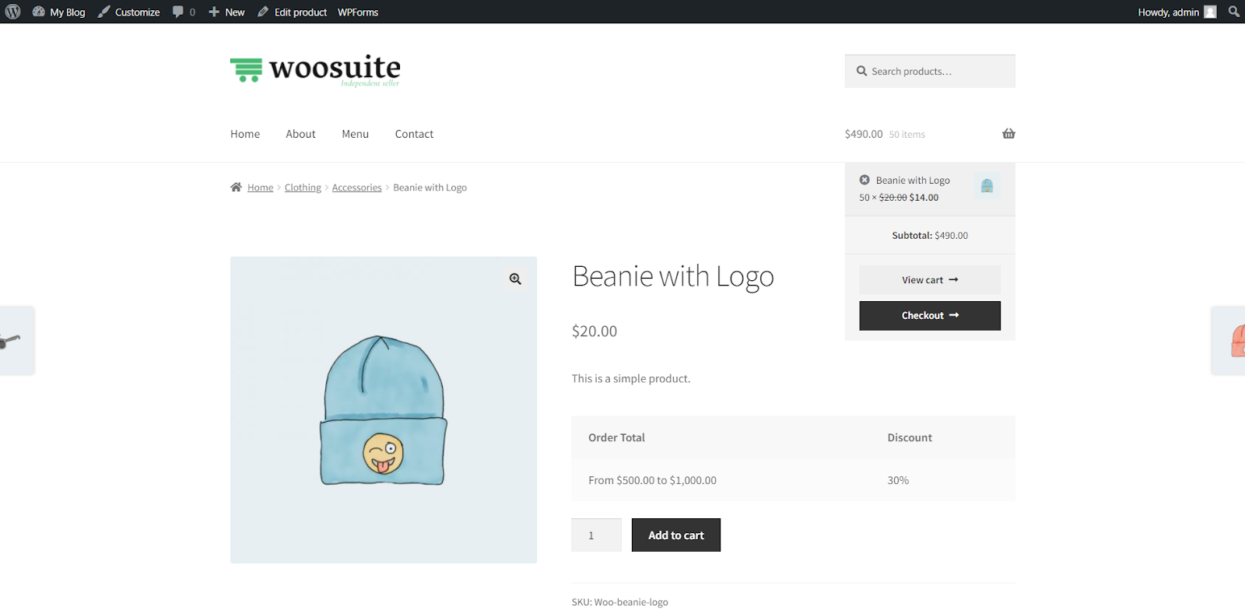Focus the Search products field

[x=930, y=71]
